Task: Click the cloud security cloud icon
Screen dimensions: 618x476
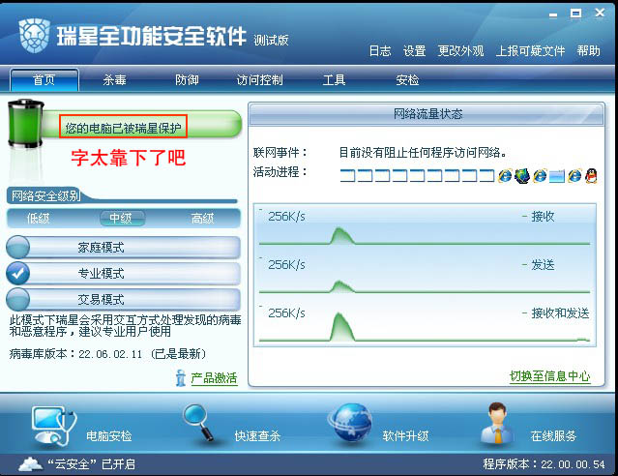Action: (30, 464)
